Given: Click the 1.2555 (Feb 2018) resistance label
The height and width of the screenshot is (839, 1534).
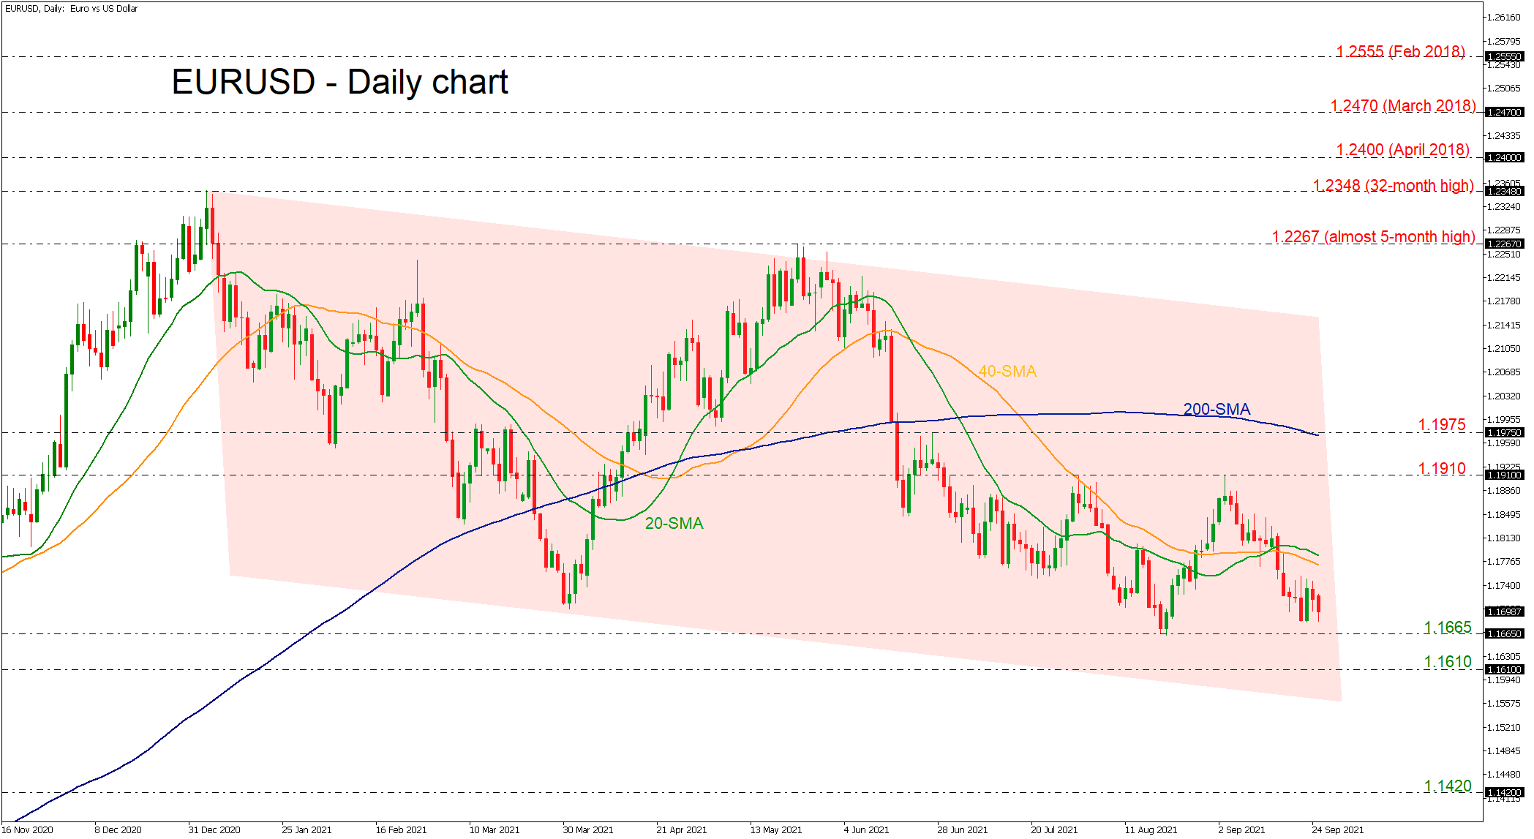Looking at the screenshot, I should click(x=1399, y=51).
